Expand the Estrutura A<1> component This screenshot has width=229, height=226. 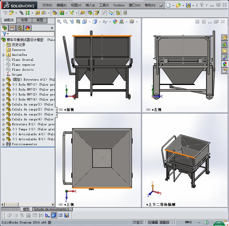point(3,80)
